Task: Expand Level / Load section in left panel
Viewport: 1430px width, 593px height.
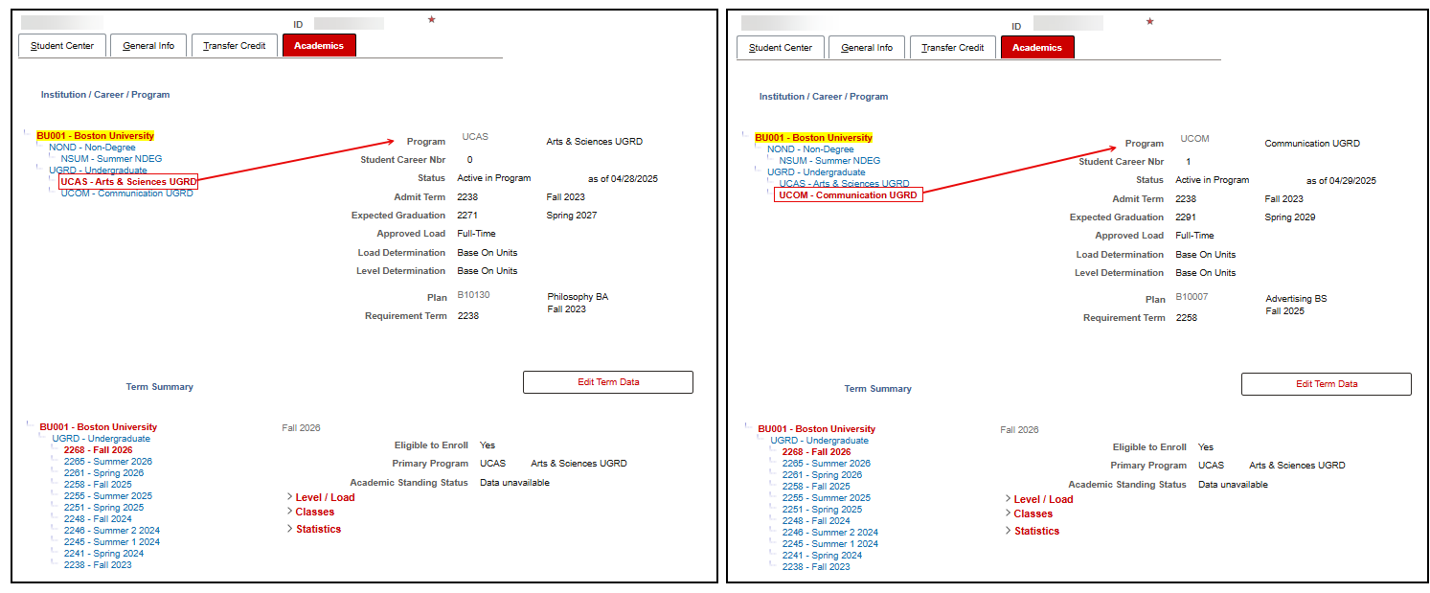Action: 325,497
